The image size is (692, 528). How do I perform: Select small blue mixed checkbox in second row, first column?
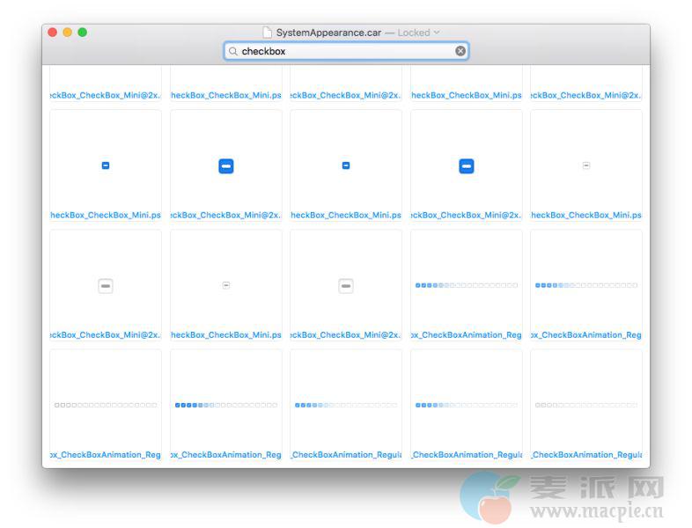(106, 165)
